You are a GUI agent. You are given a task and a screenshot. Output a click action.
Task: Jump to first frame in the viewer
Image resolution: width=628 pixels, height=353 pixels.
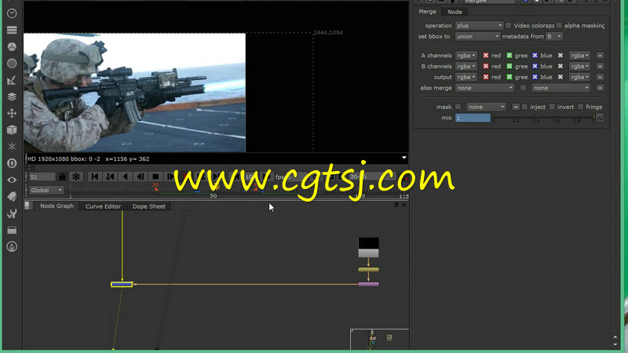coord(95,176)
